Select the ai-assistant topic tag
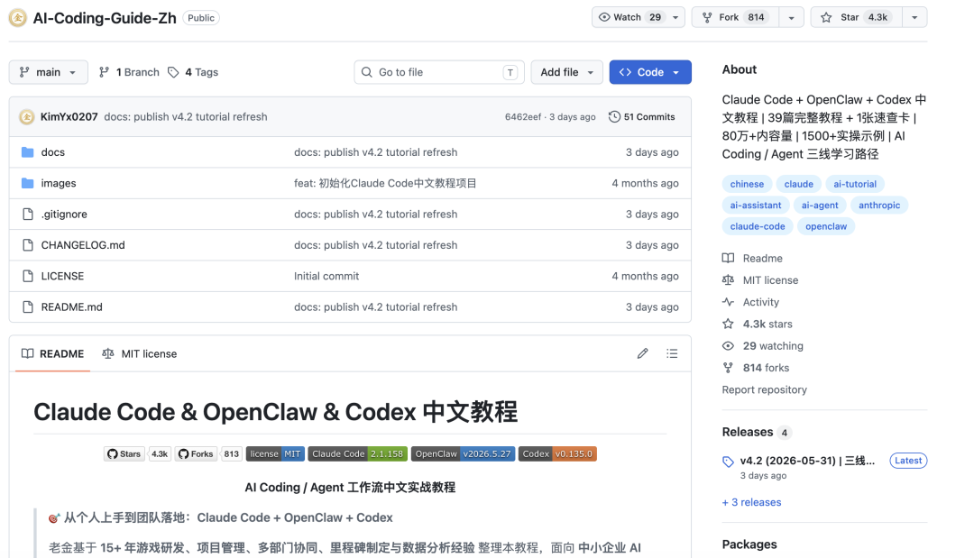The width and height of the screenshot is (974, 558). 756,205
